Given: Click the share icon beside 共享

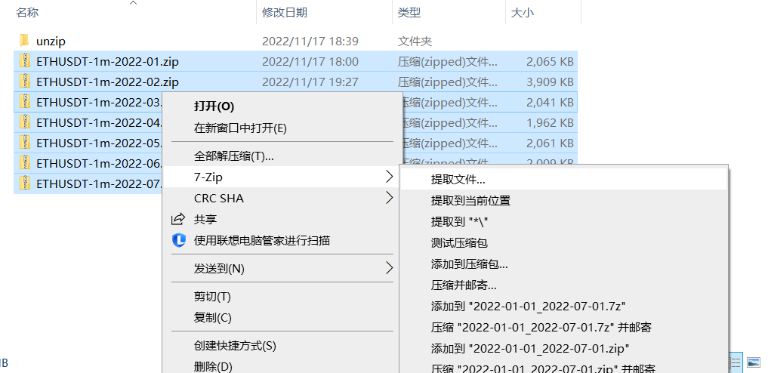Looking at the screenshot, I should 179,220.
